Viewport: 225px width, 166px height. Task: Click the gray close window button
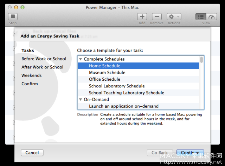(x=9, y=7)
